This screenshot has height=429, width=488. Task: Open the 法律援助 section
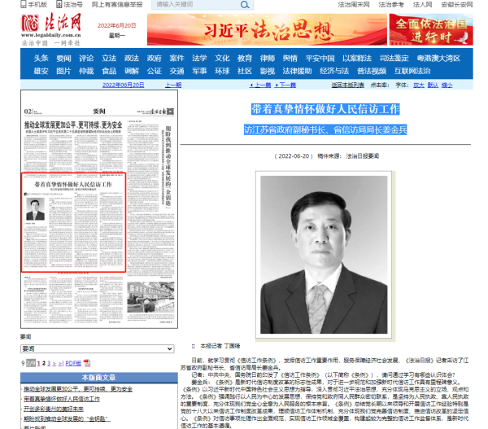(x=297, y=71)
